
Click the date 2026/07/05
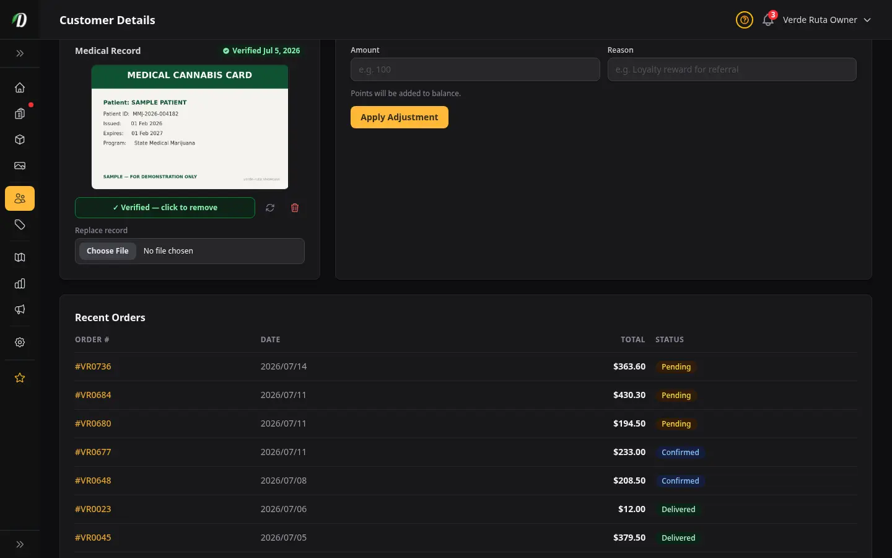tap(284, 538)
